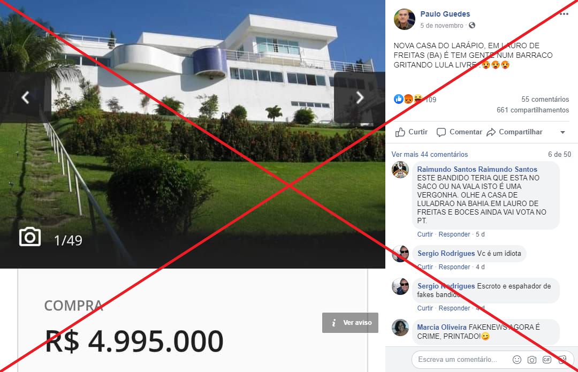The height and width of the screenshot is (372, 578).
Task: View the 661 compartilhamentos list
Action: (x=533, y=110)
